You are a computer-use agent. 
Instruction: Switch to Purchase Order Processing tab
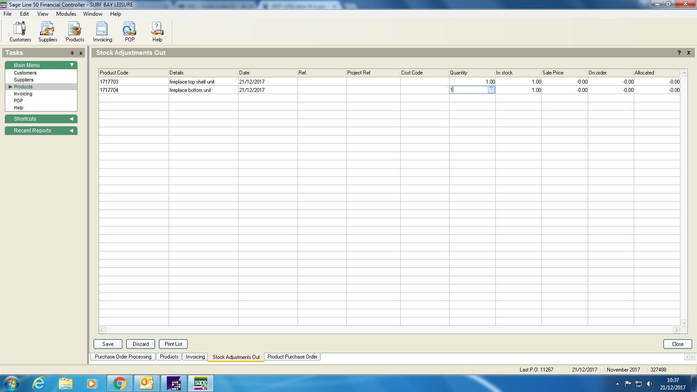point(123,357)
